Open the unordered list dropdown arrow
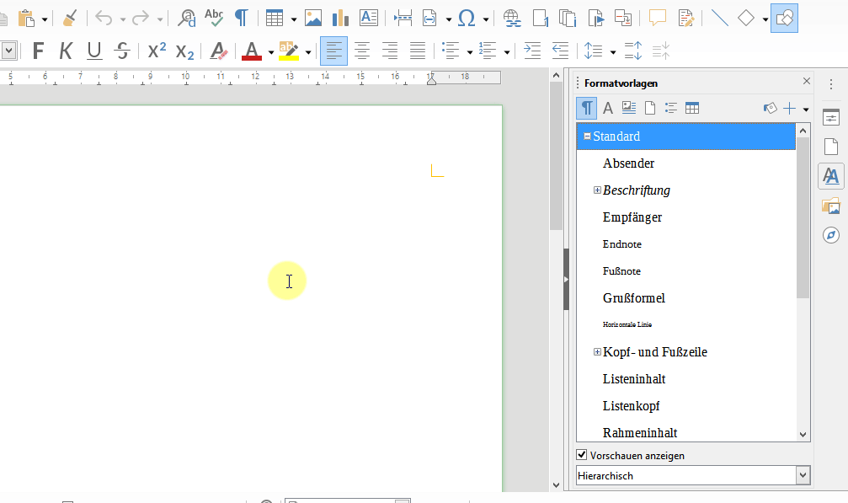848x503 pixels. [469, 52]
